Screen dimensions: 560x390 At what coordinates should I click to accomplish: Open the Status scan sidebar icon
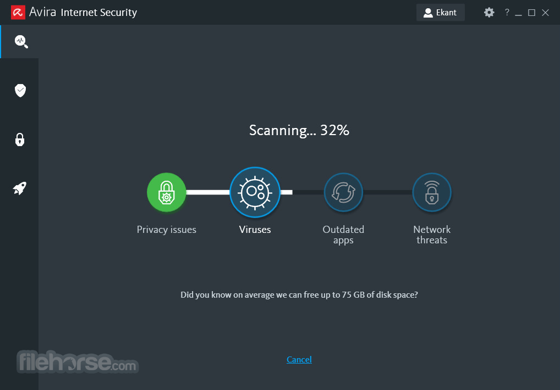(21, 42)
